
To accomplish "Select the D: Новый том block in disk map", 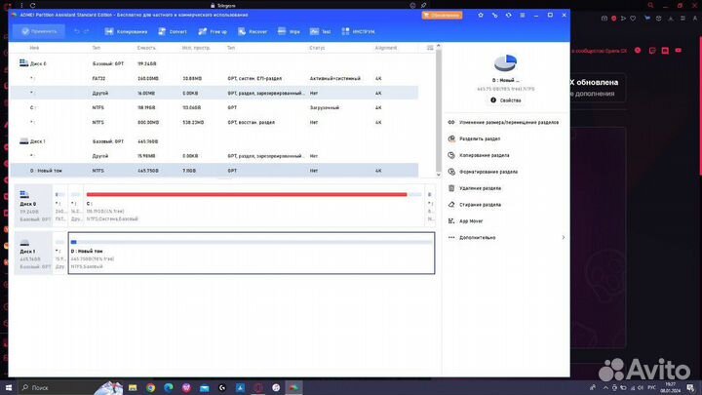I will [252, 253].
